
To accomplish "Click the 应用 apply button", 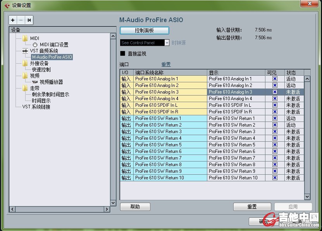I will click(293, 207).
